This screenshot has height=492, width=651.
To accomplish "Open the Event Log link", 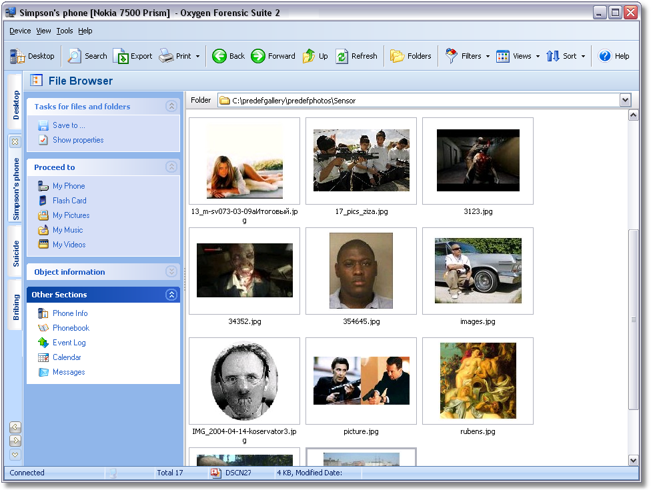I will [x=69, y=343].
